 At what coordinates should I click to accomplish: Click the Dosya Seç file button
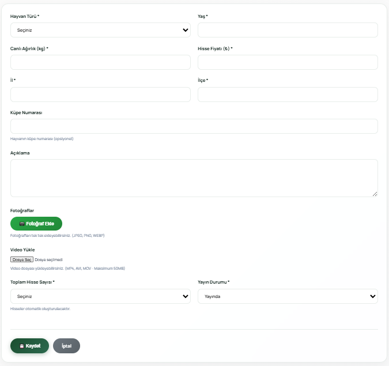pyautogui.click(x=22, y=260)
